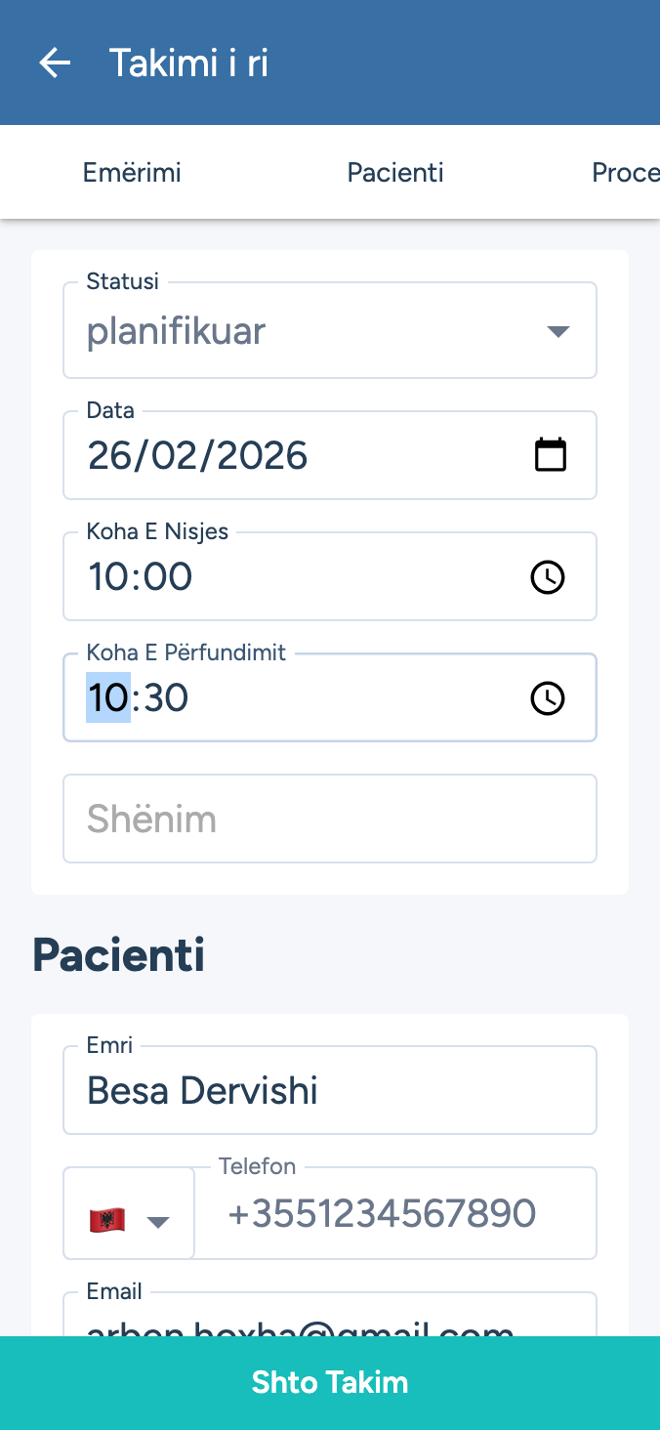This screenshot has width=660, height=1430.
Task: Open clock picker for Koha E Përfundimit
Action: pyautogui.click(x=548, y=698)
